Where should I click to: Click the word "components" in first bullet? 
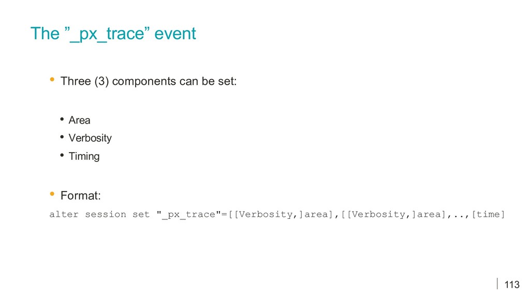(x=144, y=81)
